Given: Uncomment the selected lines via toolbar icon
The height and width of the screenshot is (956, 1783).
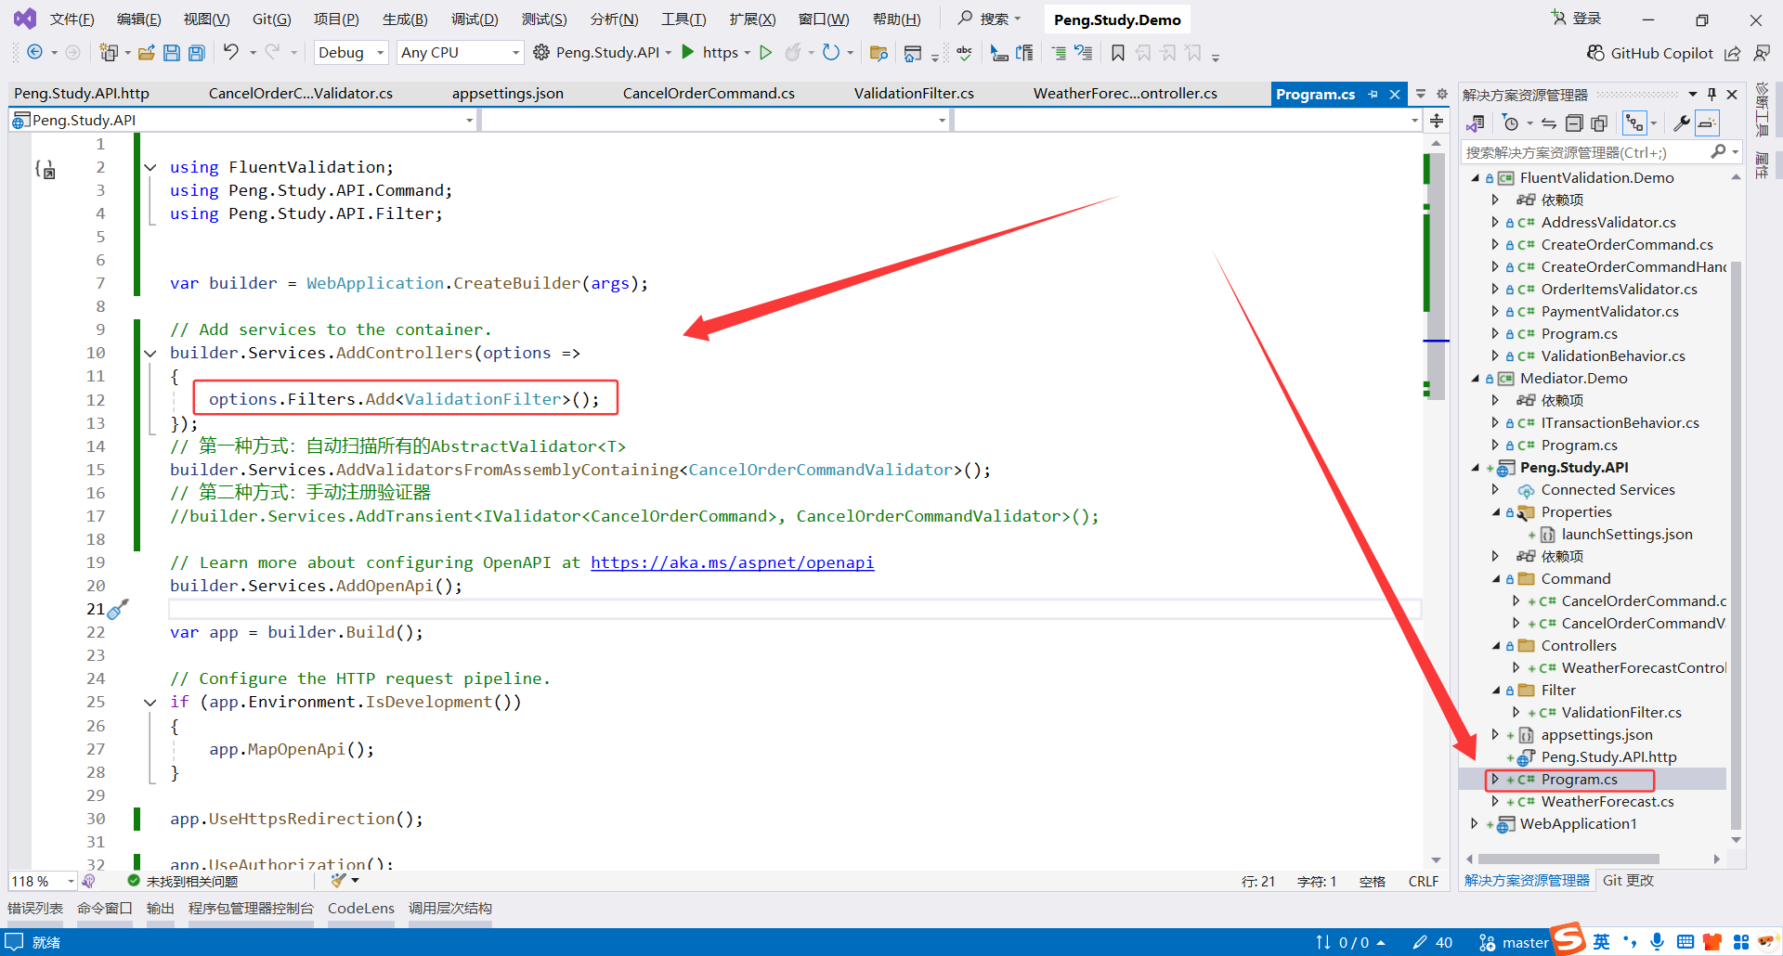Looking at the screenshot, I should click(1084, 53).
